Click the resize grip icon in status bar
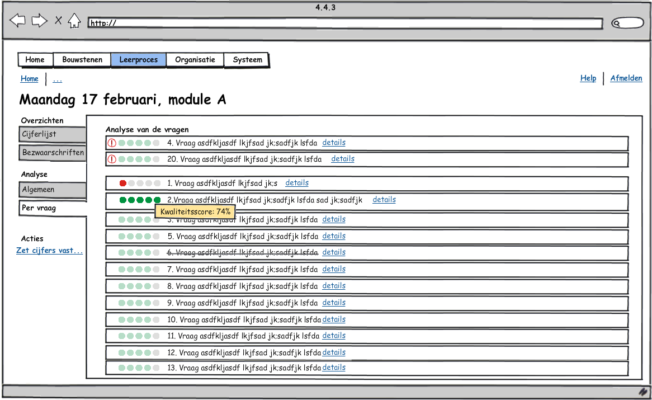The image size is (652, 400). pos(642,391)
